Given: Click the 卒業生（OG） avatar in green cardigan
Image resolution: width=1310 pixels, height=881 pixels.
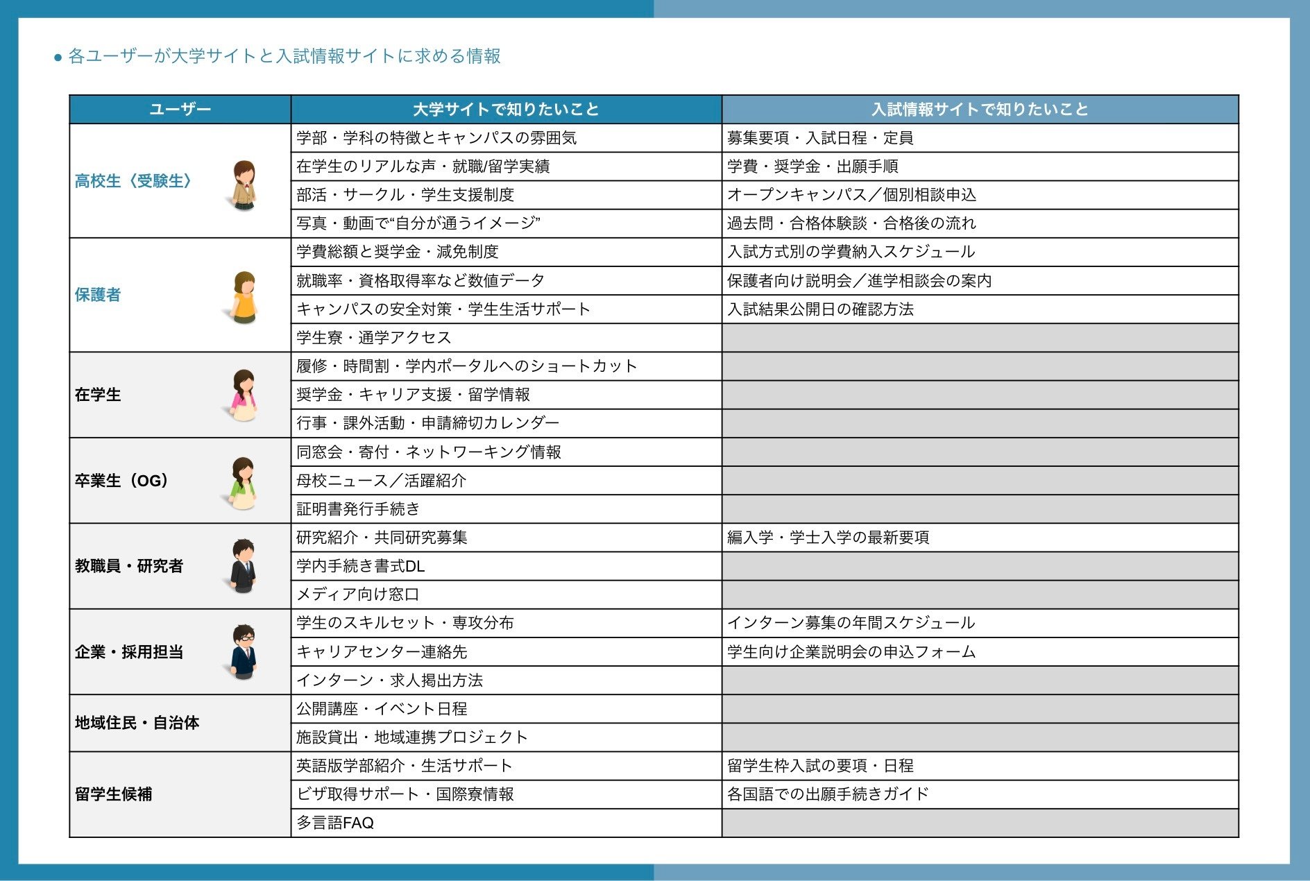Looking at the screenshot, I should click(243, 482).
